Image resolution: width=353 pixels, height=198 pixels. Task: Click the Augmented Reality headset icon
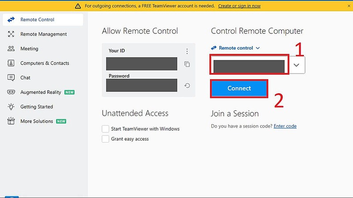[11, 92]
